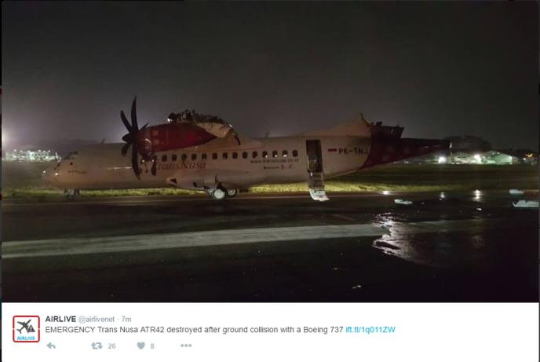Open the tweet via 7m timestamp
This screenshot has height=362, width=540.
coord(126,320)
